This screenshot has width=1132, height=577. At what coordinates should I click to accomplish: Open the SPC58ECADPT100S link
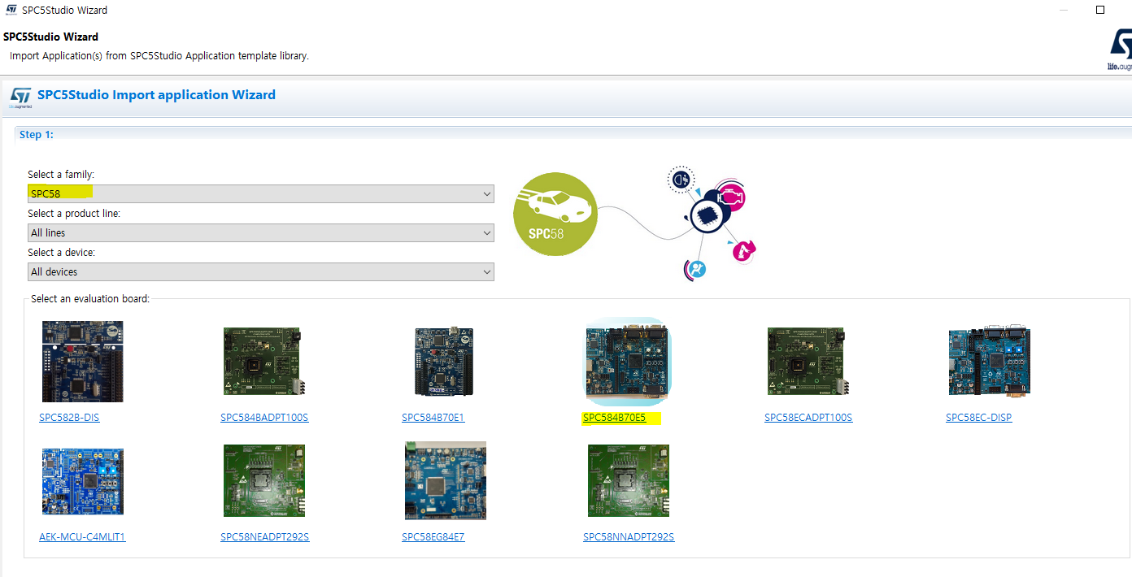point(808,418)
